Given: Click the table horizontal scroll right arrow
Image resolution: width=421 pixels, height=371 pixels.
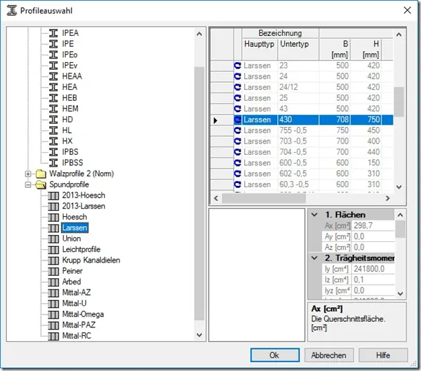Looking at the screenshot, I should pos(387,198).
